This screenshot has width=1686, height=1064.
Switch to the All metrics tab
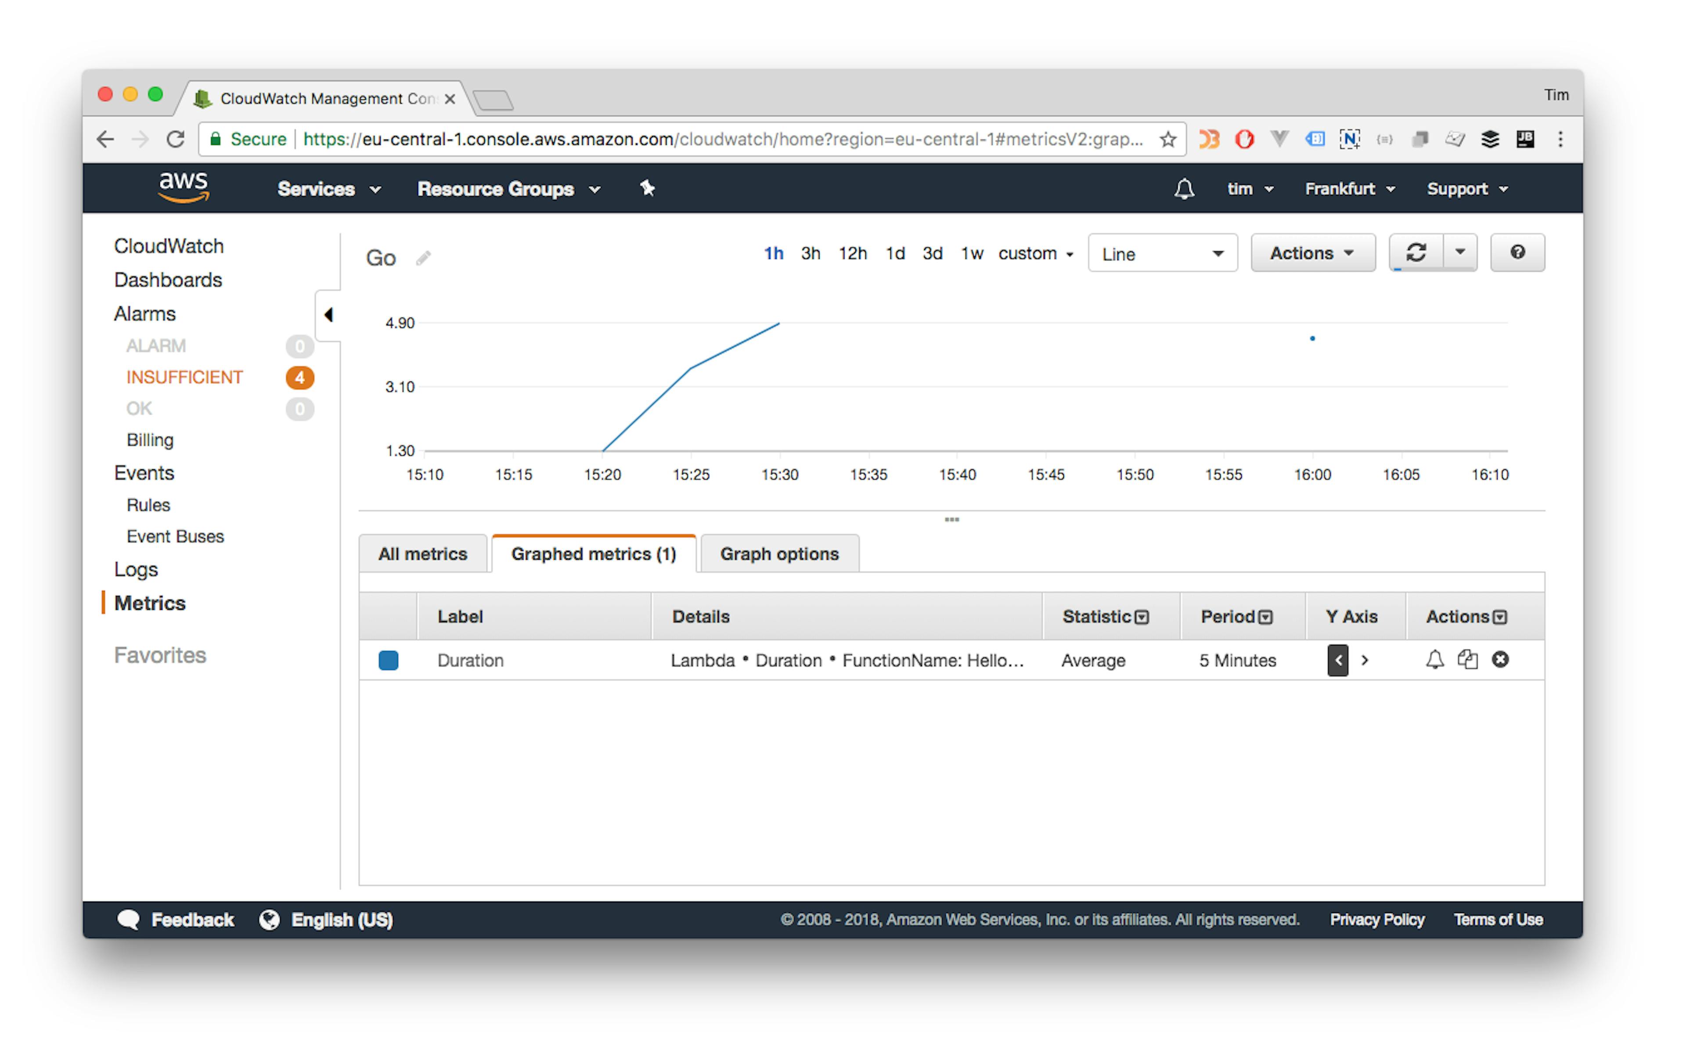[422, 553]
